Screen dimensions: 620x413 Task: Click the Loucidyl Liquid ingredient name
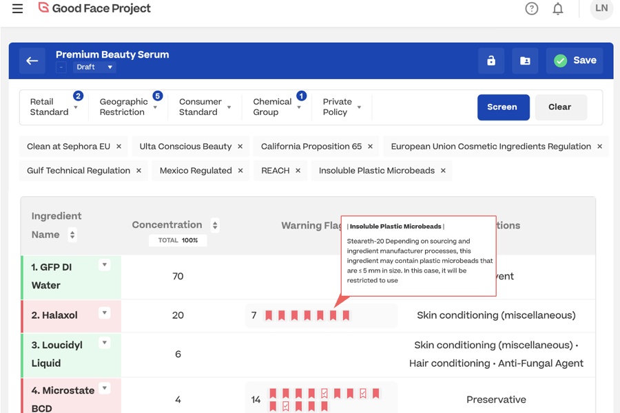57,354
